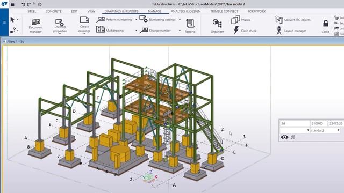
Task: Open ANALYSIS & DESIGN tab
Action: [185, 11]
